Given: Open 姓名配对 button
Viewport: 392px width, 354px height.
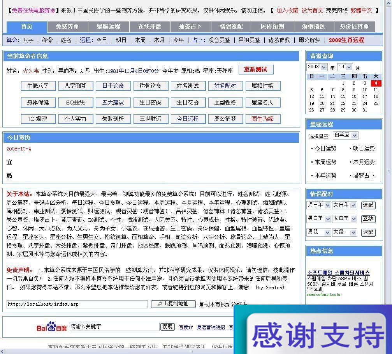Looking at the screenshot, I should pyautogui.click(x=225, y=86).
